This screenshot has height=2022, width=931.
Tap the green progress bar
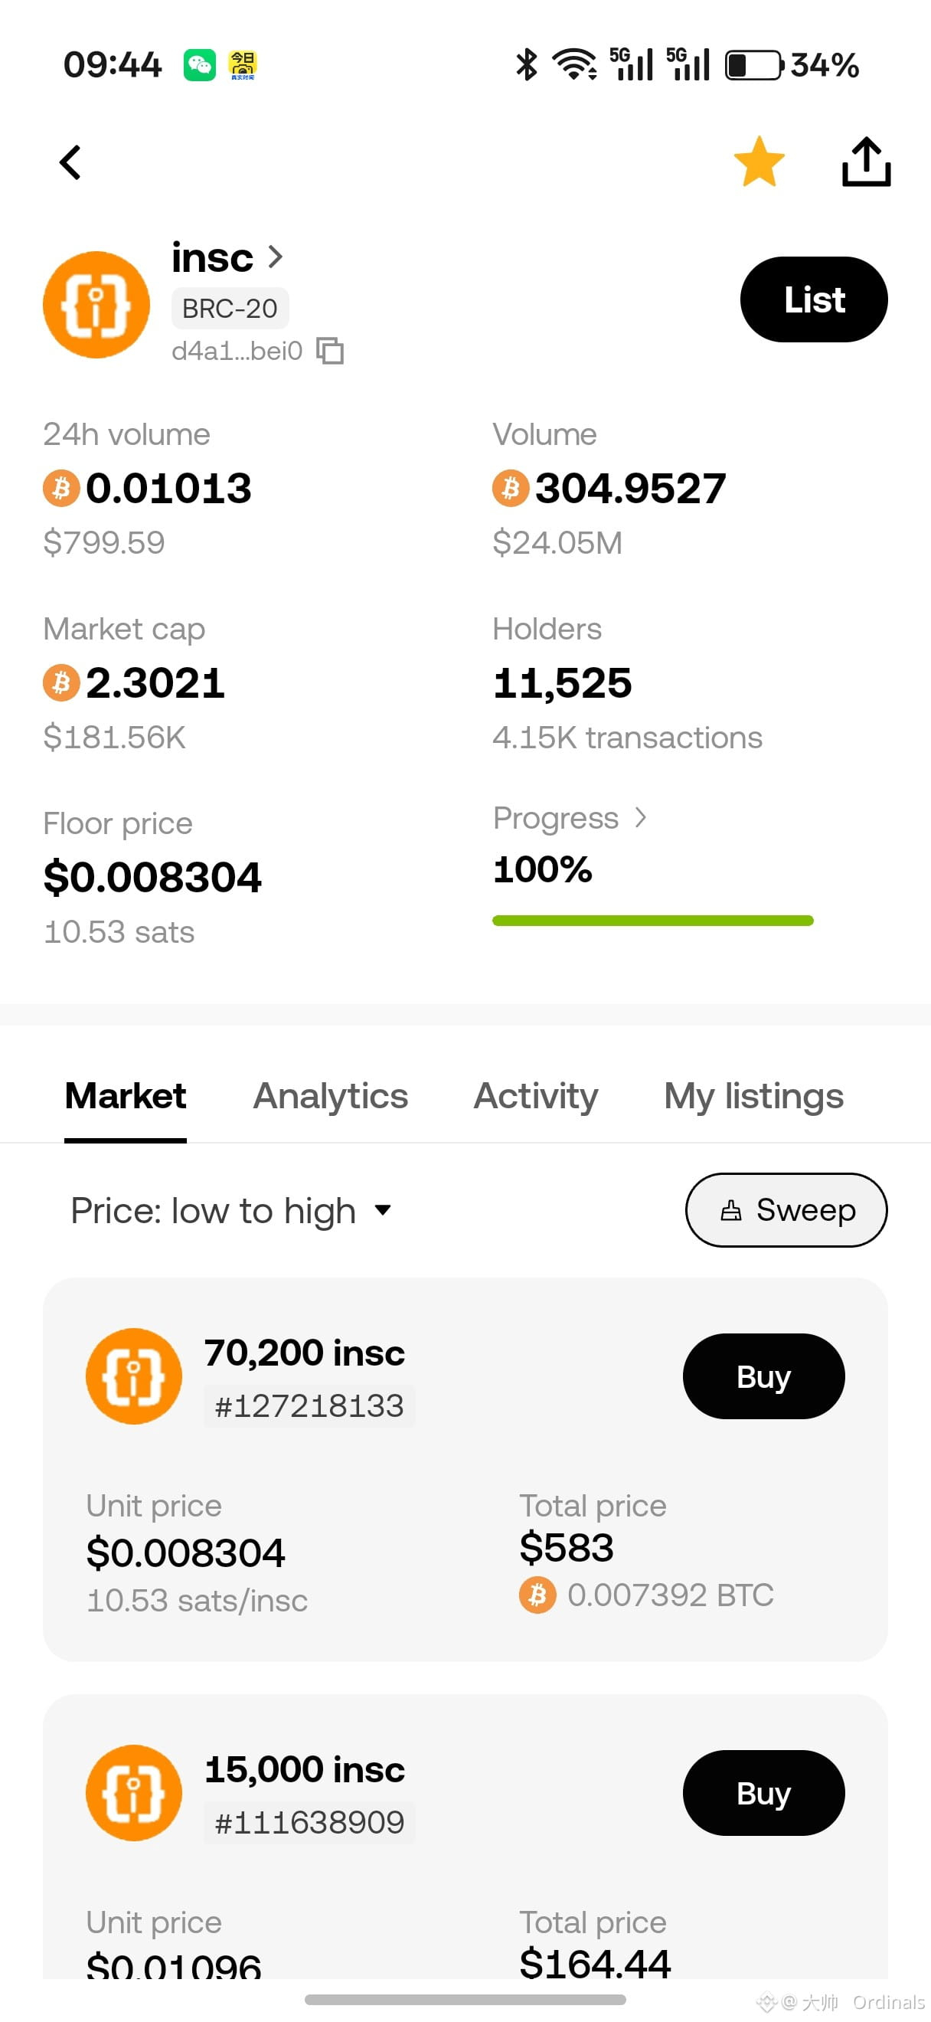(x=652, y=920)
